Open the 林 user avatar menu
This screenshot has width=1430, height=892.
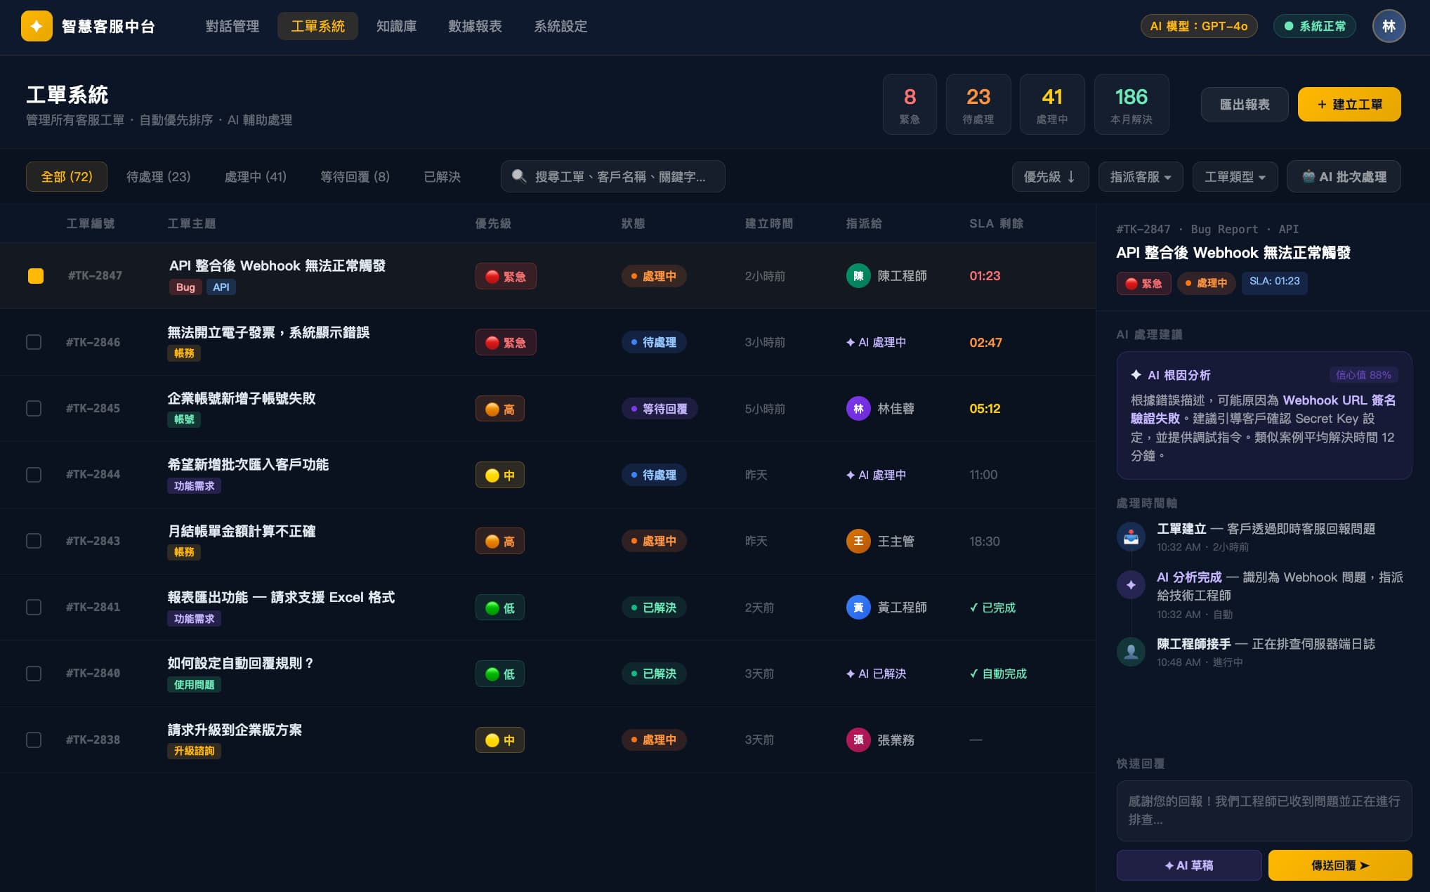(1388, 26)
